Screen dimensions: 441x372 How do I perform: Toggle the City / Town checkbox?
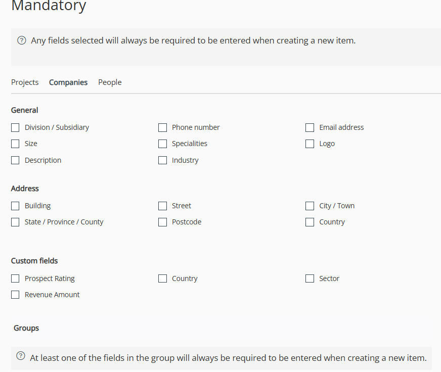click(x=310, y=206)
